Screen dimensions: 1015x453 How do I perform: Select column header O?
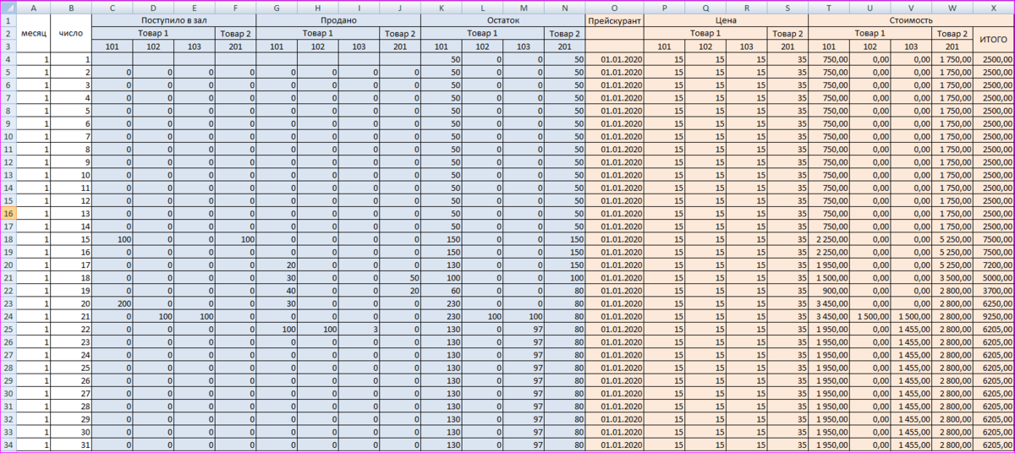tap(614, 7)
